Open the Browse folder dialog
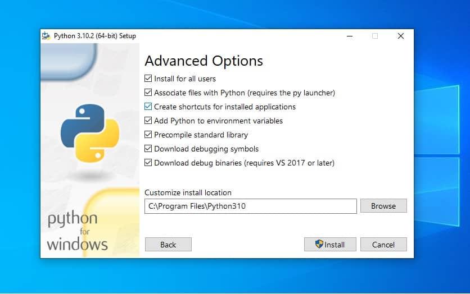Viewport: 470px width, 294px height. [x=383, y=206]
